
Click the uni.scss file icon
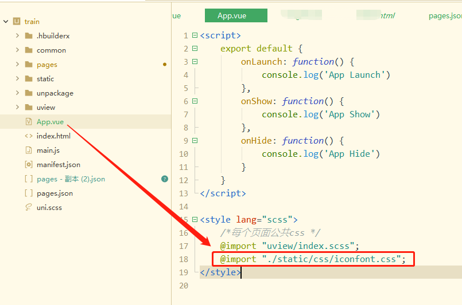pyautogui.click(x=29, y=208)
